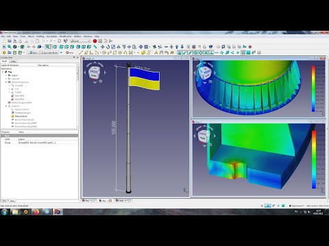Open Firefox from the Windows taskbar
Screen dimensions: 329x246
coord(36,212)
